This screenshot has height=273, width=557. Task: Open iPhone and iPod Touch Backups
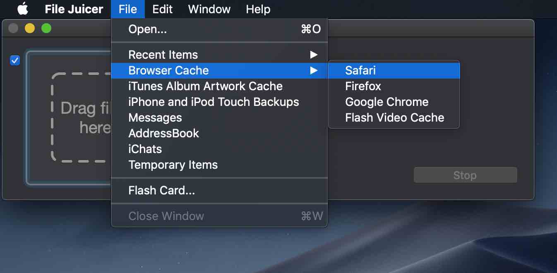pyautogui.click(x=214, y=102)
